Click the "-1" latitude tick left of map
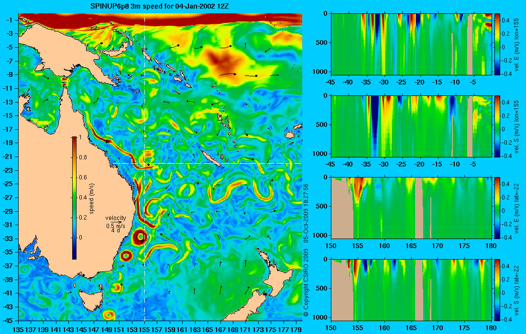This screenshot has height=334, width=526. pos(9,20)
